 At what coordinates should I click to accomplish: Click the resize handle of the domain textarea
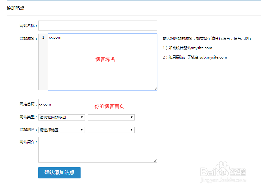156,88
